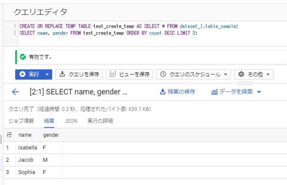This screenshot has width=287, height=185.
Task: Click the 有効です。 validation message
Action: [x=40, y=57]
